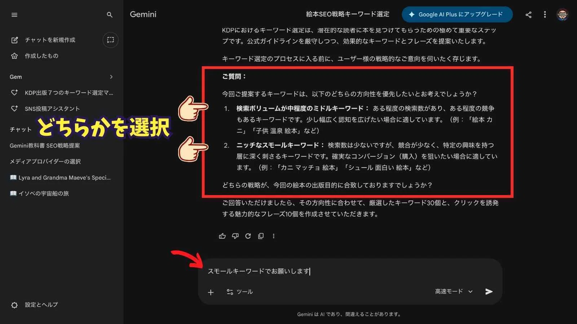This screenshot has height=324, width=577.
Task: Expand the Gem section chevron
Action: pyautogui.click(x=111, y=77)
